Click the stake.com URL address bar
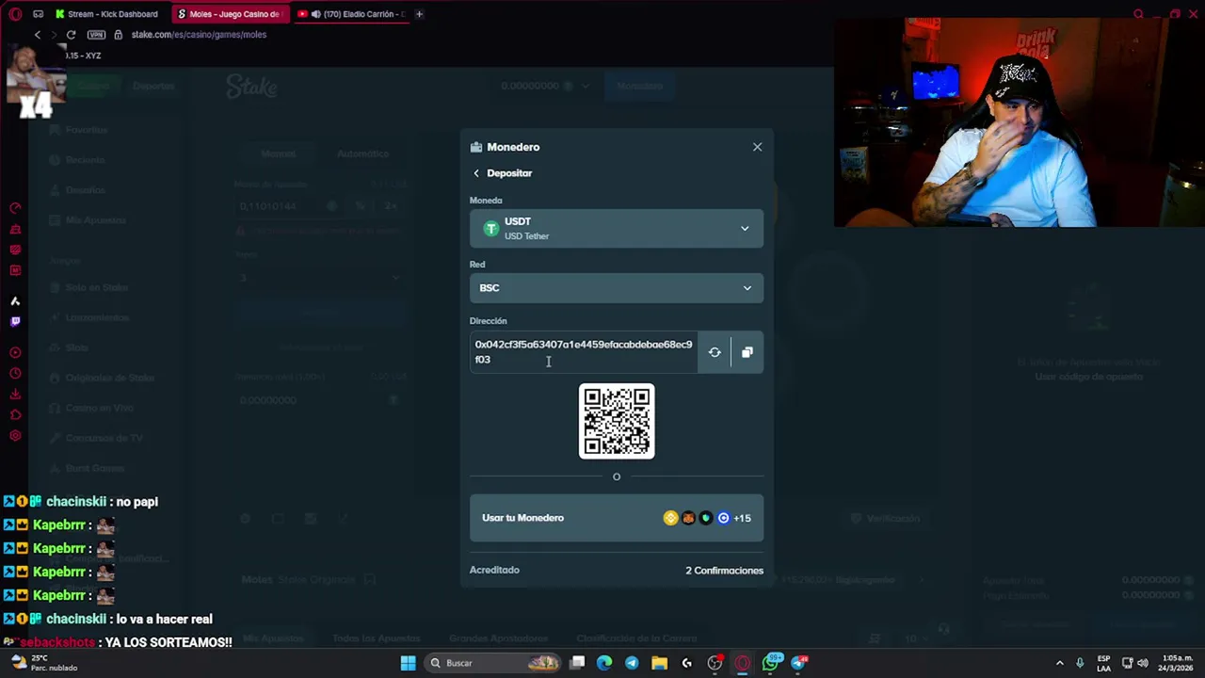The width and height of the screenshot is (1205, 678). [199, 35]
